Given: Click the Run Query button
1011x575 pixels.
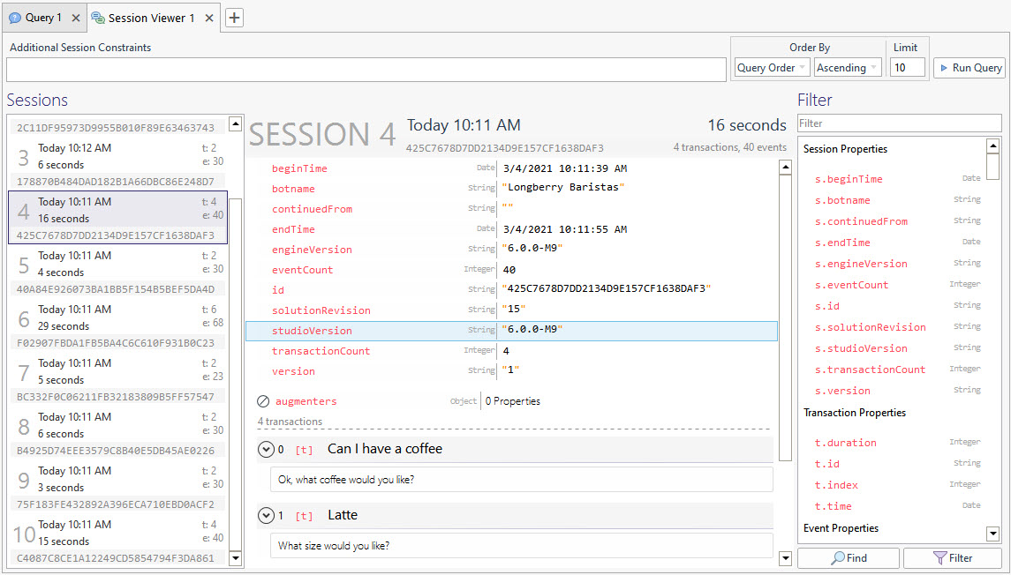Looking at the screenshot, I should click(969, 67).
